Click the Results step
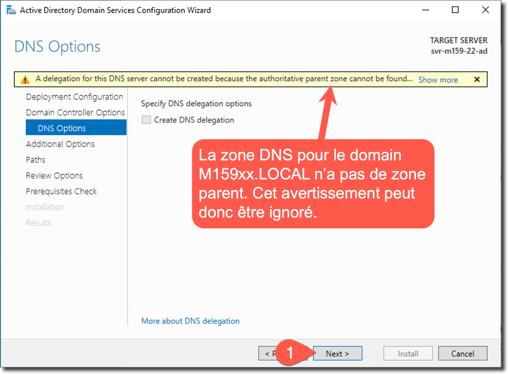This screenshot has height=374, width=508. coord(39,223)
